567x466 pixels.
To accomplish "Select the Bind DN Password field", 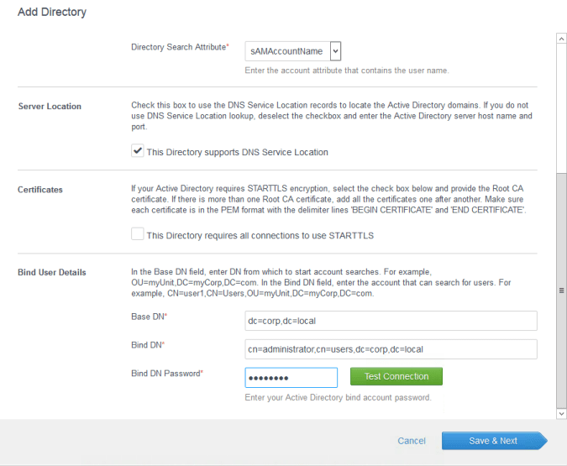I will point(291,377).
